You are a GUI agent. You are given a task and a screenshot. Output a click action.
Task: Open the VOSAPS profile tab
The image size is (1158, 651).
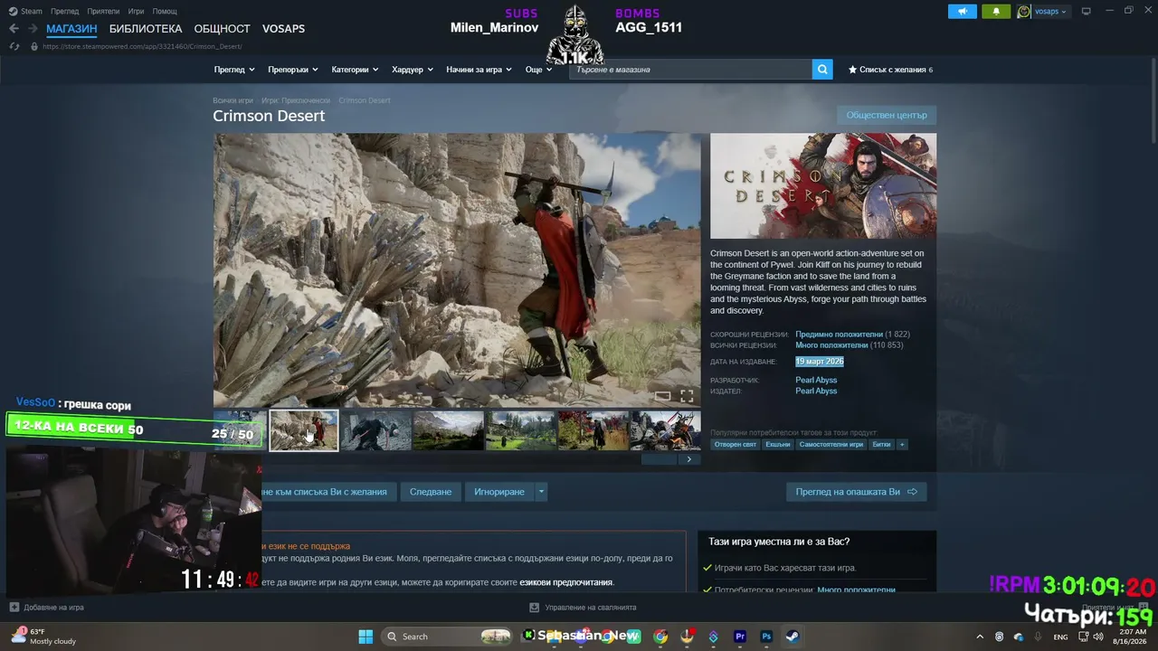pyautogui.click(x=283, y=29)
